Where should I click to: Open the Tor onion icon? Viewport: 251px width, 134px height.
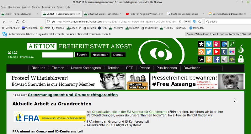(241, 49)
